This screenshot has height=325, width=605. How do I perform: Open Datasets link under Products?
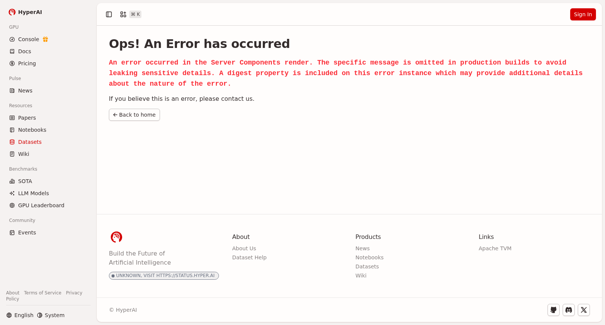pyautogui.click(x=367, y=266)
